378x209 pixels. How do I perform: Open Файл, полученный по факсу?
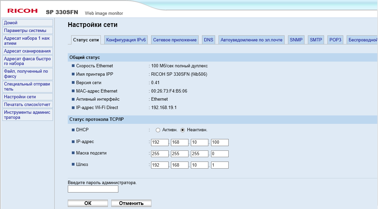[x=28, y=74]
